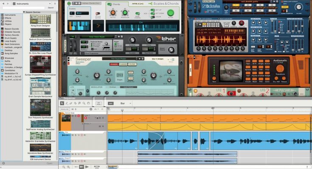The height and width of the screenshot is (169, 312).
Task: Select the Pencil tool in Sequencer toolbar
Action: tap(67, 103)
